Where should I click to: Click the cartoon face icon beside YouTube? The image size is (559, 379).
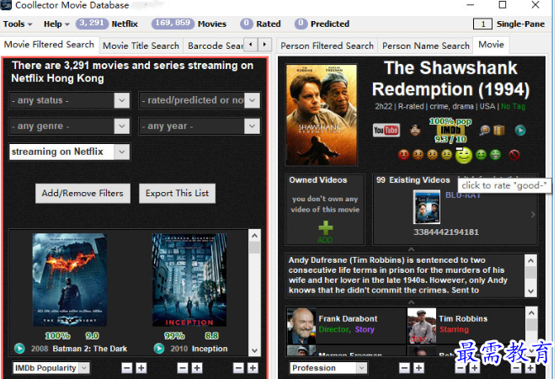[415, 131]
